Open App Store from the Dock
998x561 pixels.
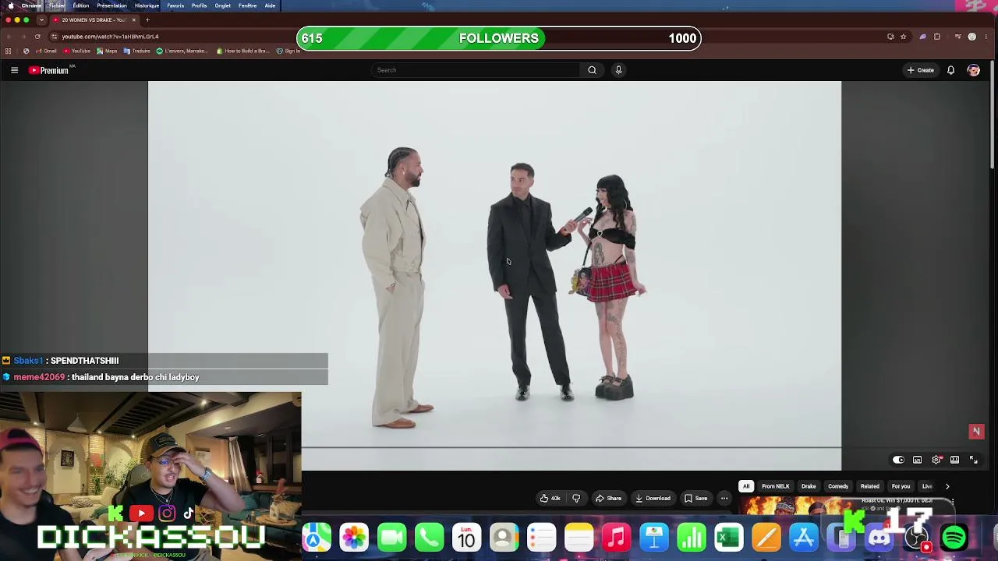coord(804,538)
